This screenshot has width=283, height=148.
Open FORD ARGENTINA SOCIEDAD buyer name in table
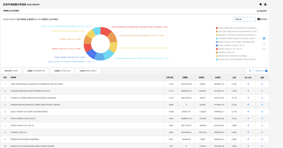[x=37, y=84]
